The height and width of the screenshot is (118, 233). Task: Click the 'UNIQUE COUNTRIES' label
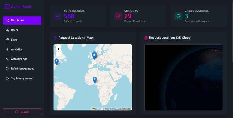[x=197, y=11]
